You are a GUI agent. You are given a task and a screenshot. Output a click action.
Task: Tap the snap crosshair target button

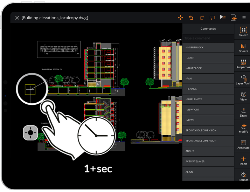point(30,133)
